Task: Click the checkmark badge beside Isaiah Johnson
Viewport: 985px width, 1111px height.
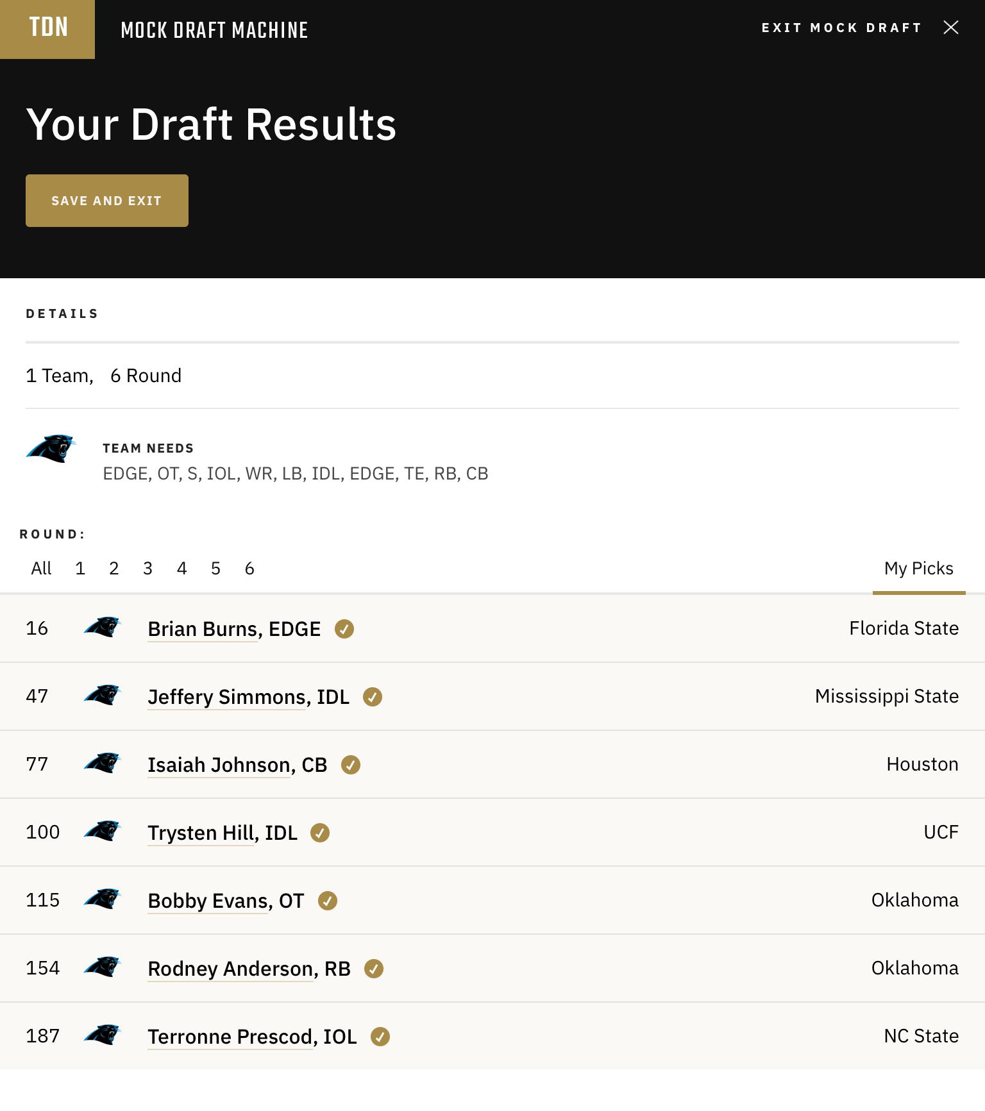Action: click(351, 765)
